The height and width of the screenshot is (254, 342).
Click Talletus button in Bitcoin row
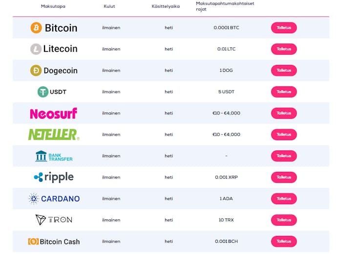click(284, 28)
